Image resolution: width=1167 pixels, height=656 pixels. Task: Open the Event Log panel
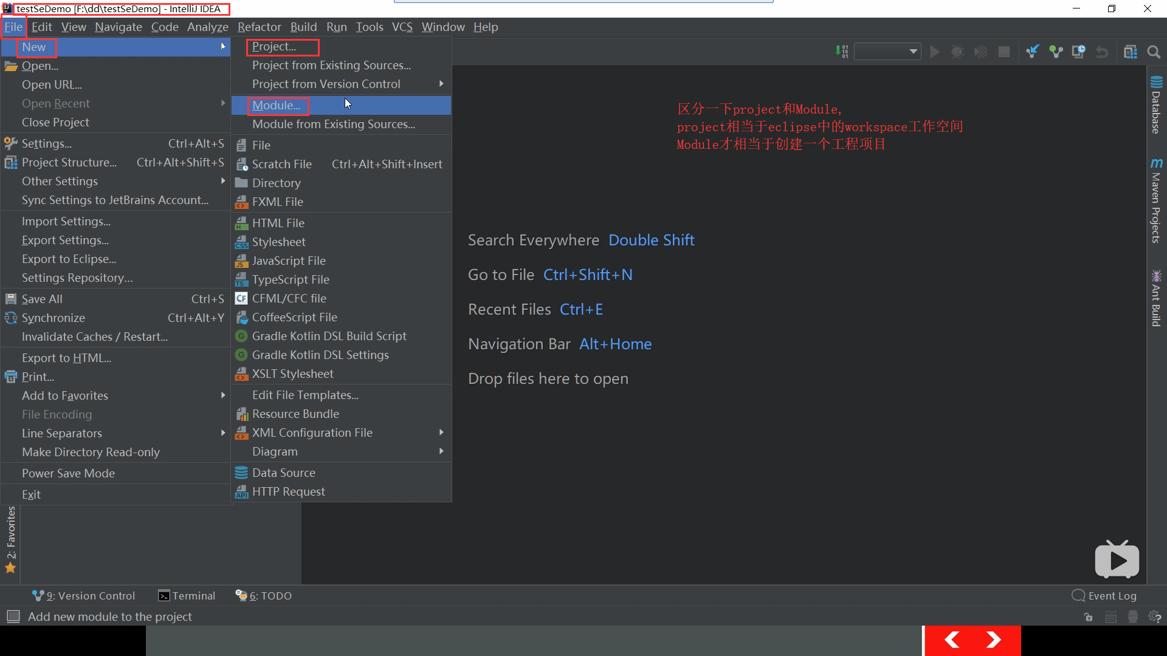click(1104, 596)
